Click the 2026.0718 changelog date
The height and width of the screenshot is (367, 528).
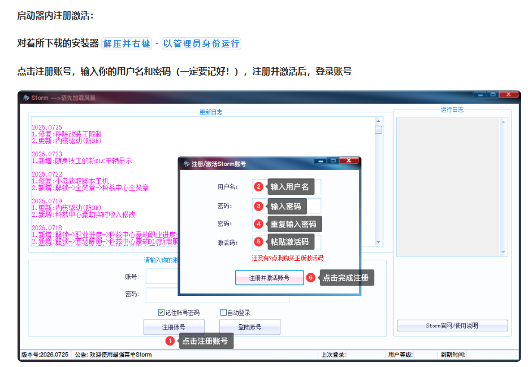coord(47,228)
